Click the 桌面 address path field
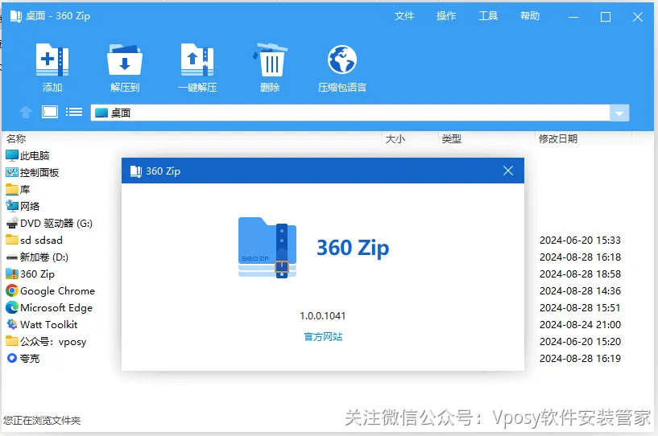Screen dimensions: 658x436 click(350, 113)
